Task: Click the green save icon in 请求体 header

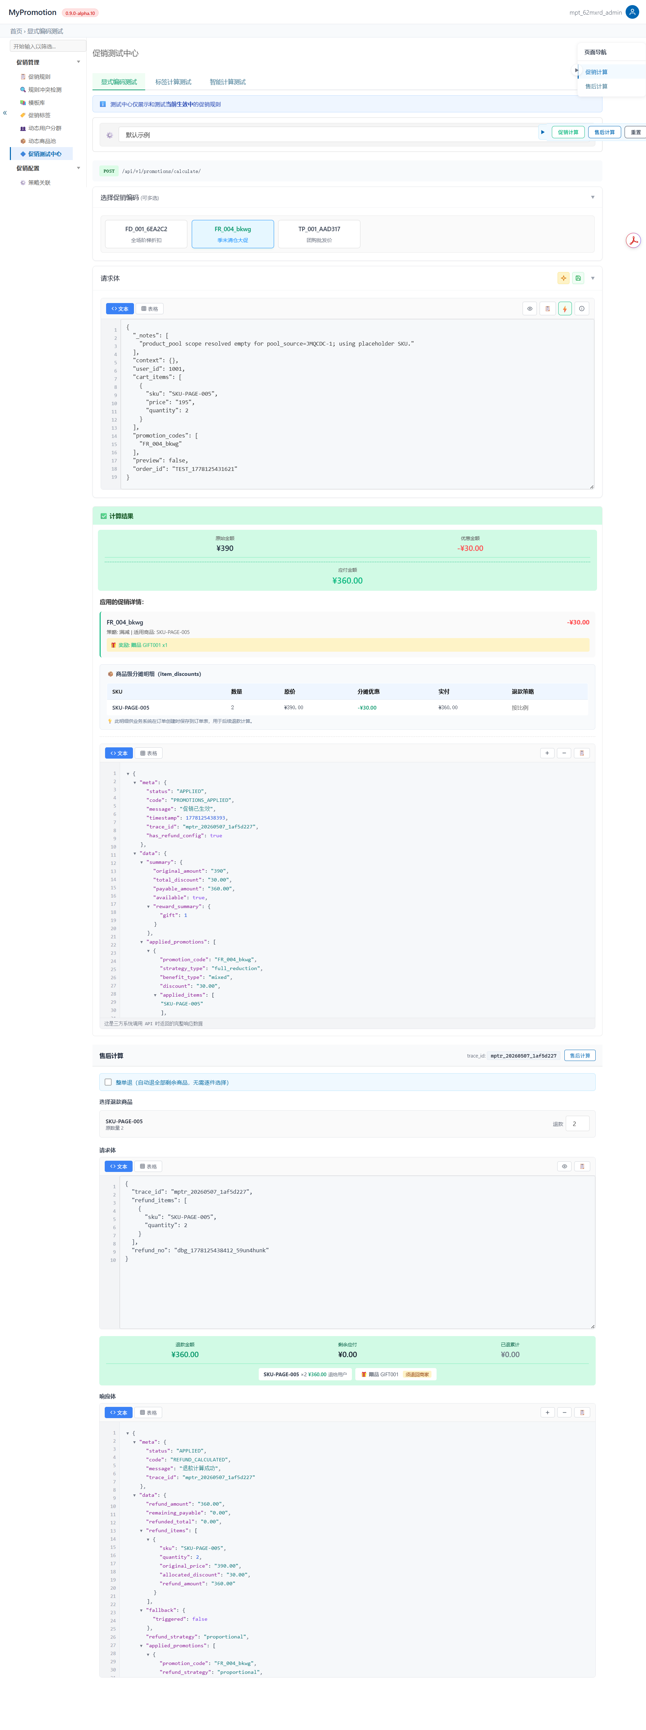Action: tap(578, 278)
